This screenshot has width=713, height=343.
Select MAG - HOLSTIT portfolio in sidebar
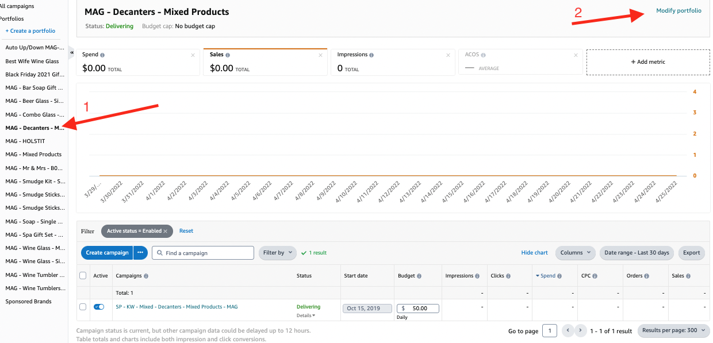(25, 141)
